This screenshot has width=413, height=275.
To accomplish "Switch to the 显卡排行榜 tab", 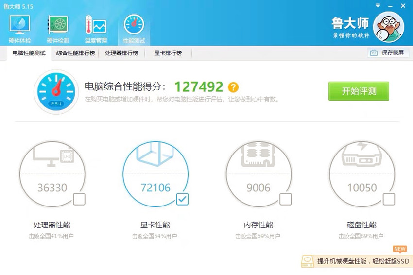I will (168, 53).
